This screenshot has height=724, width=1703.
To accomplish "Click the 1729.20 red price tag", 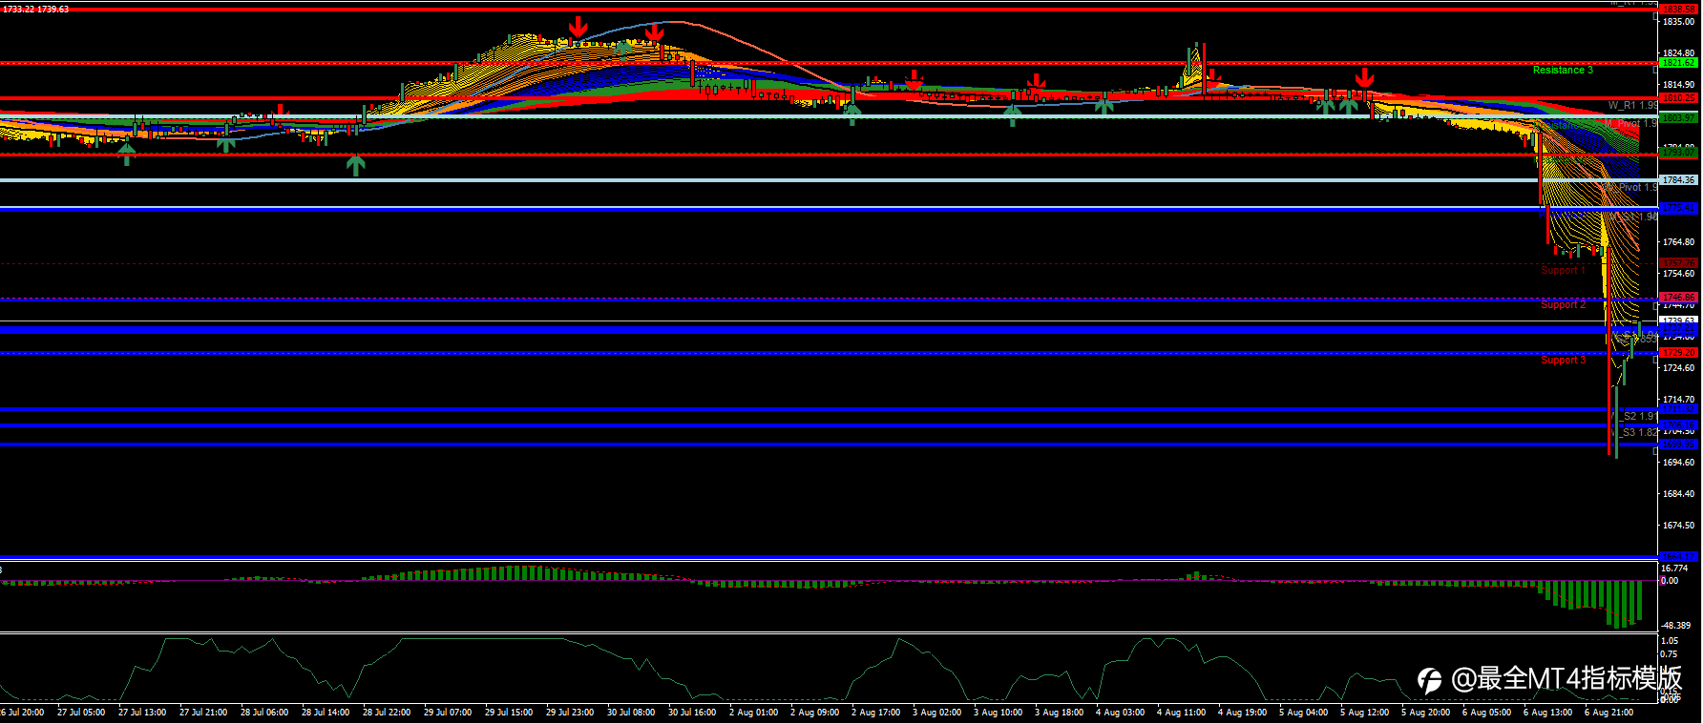I will click(x=1679, y=353).
